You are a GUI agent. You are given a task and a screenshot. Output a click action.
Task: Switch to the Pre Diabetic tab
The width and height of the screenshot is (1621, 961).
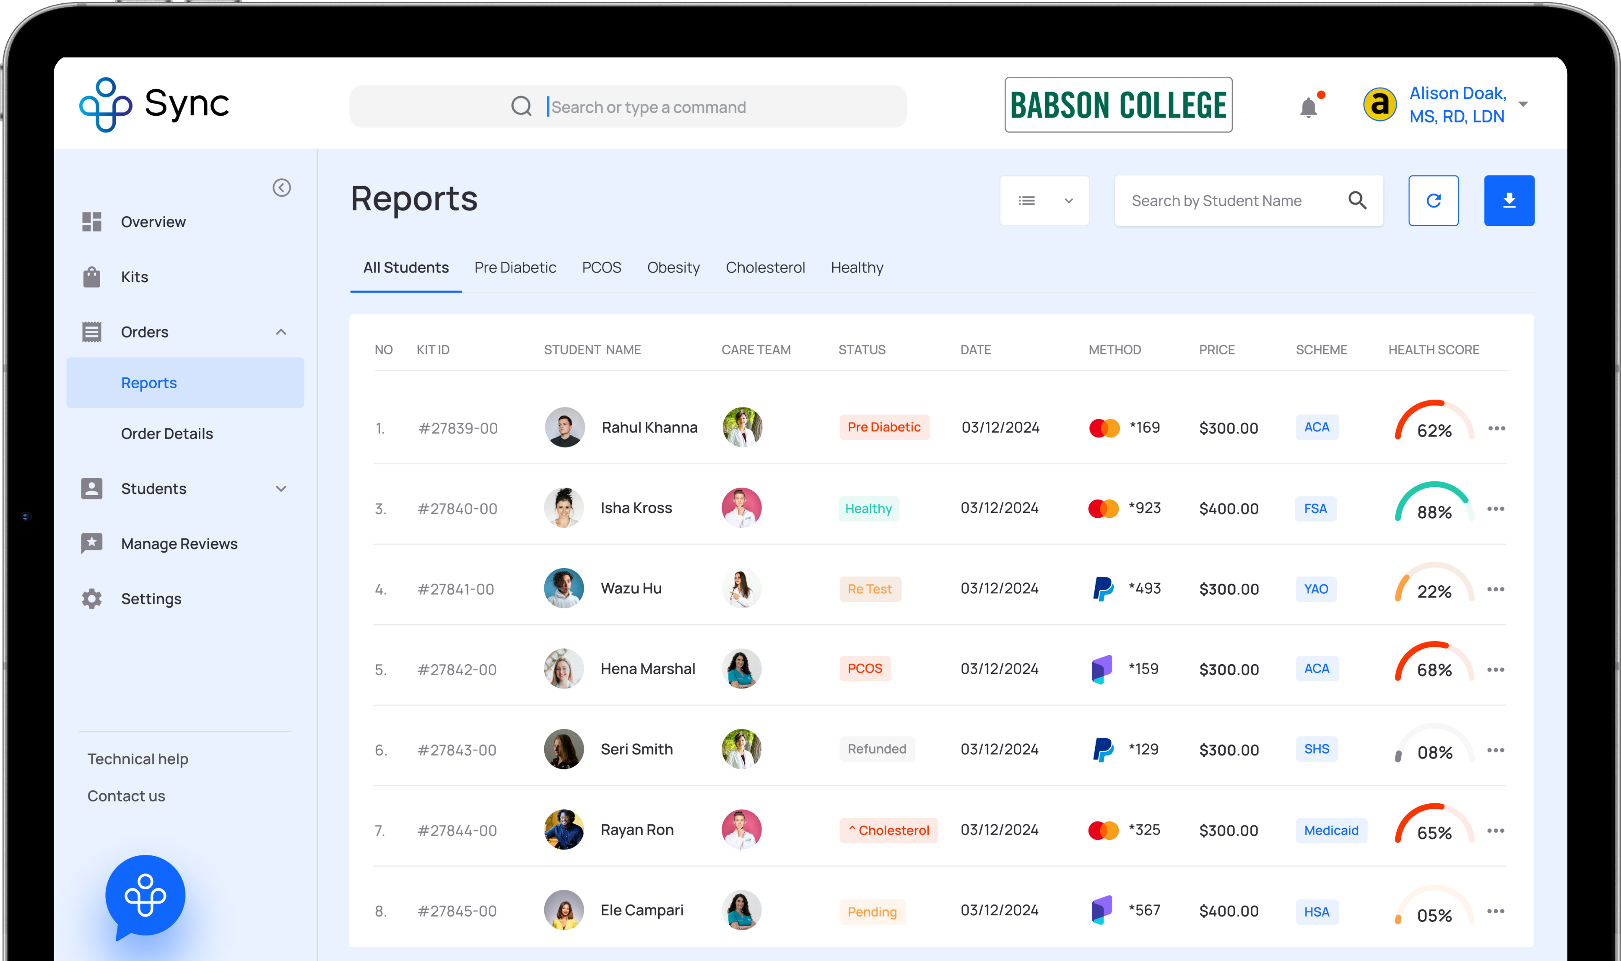click(515, 268)
